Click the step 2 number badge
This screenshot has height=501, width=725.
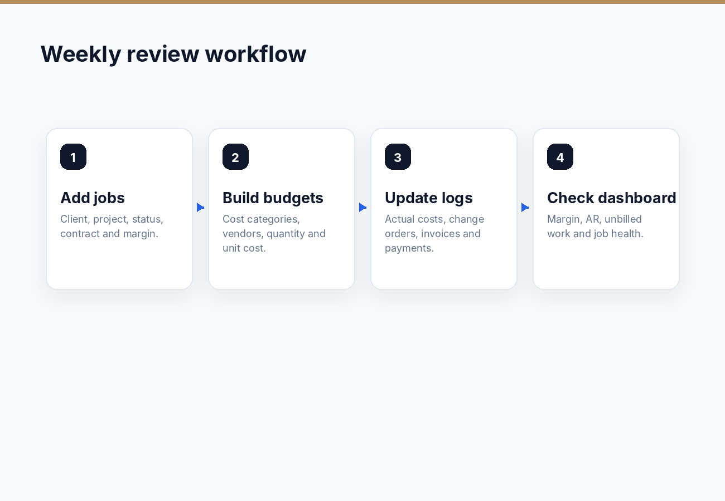(x=235, y=157)
